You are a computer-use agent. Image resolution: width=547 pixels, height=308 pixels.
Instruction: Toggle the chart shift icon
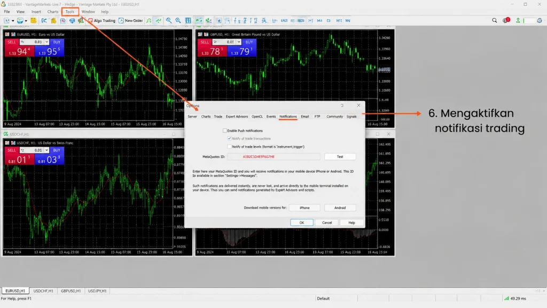click(208, 21)
